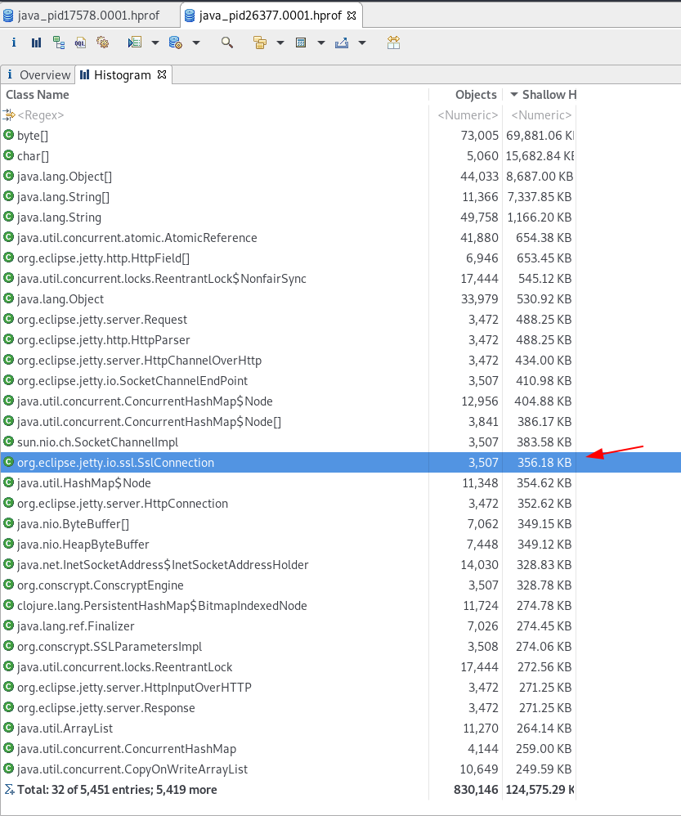Viewport: 681px width, 816px height.
Task: Click the Regex filter input field
Action: coord(49,114)
